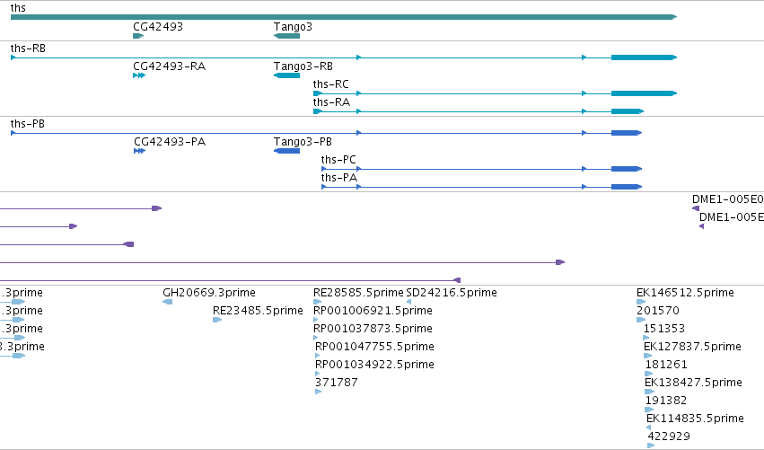Select the Tango3-PB protein block
Screen dimensions: 764x450
pyautogui.click(x=286, y=151)
